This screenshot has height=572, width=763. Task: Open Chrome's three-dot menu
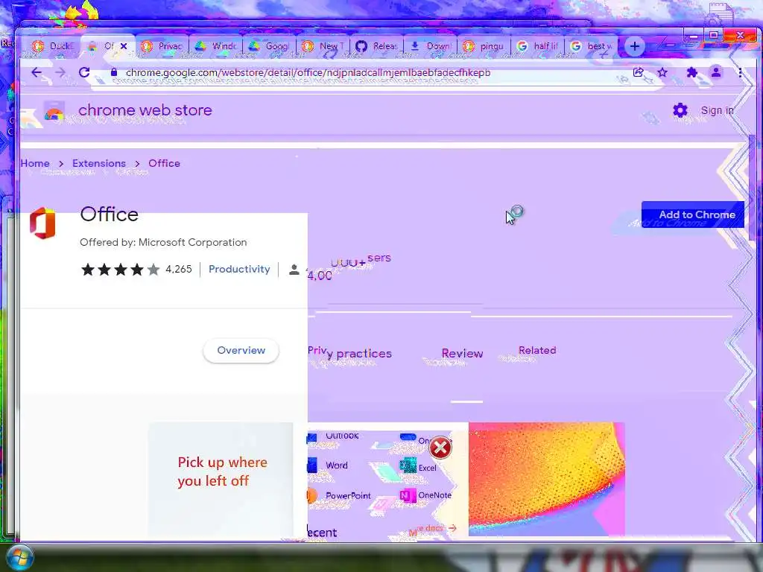pos(740,72)
